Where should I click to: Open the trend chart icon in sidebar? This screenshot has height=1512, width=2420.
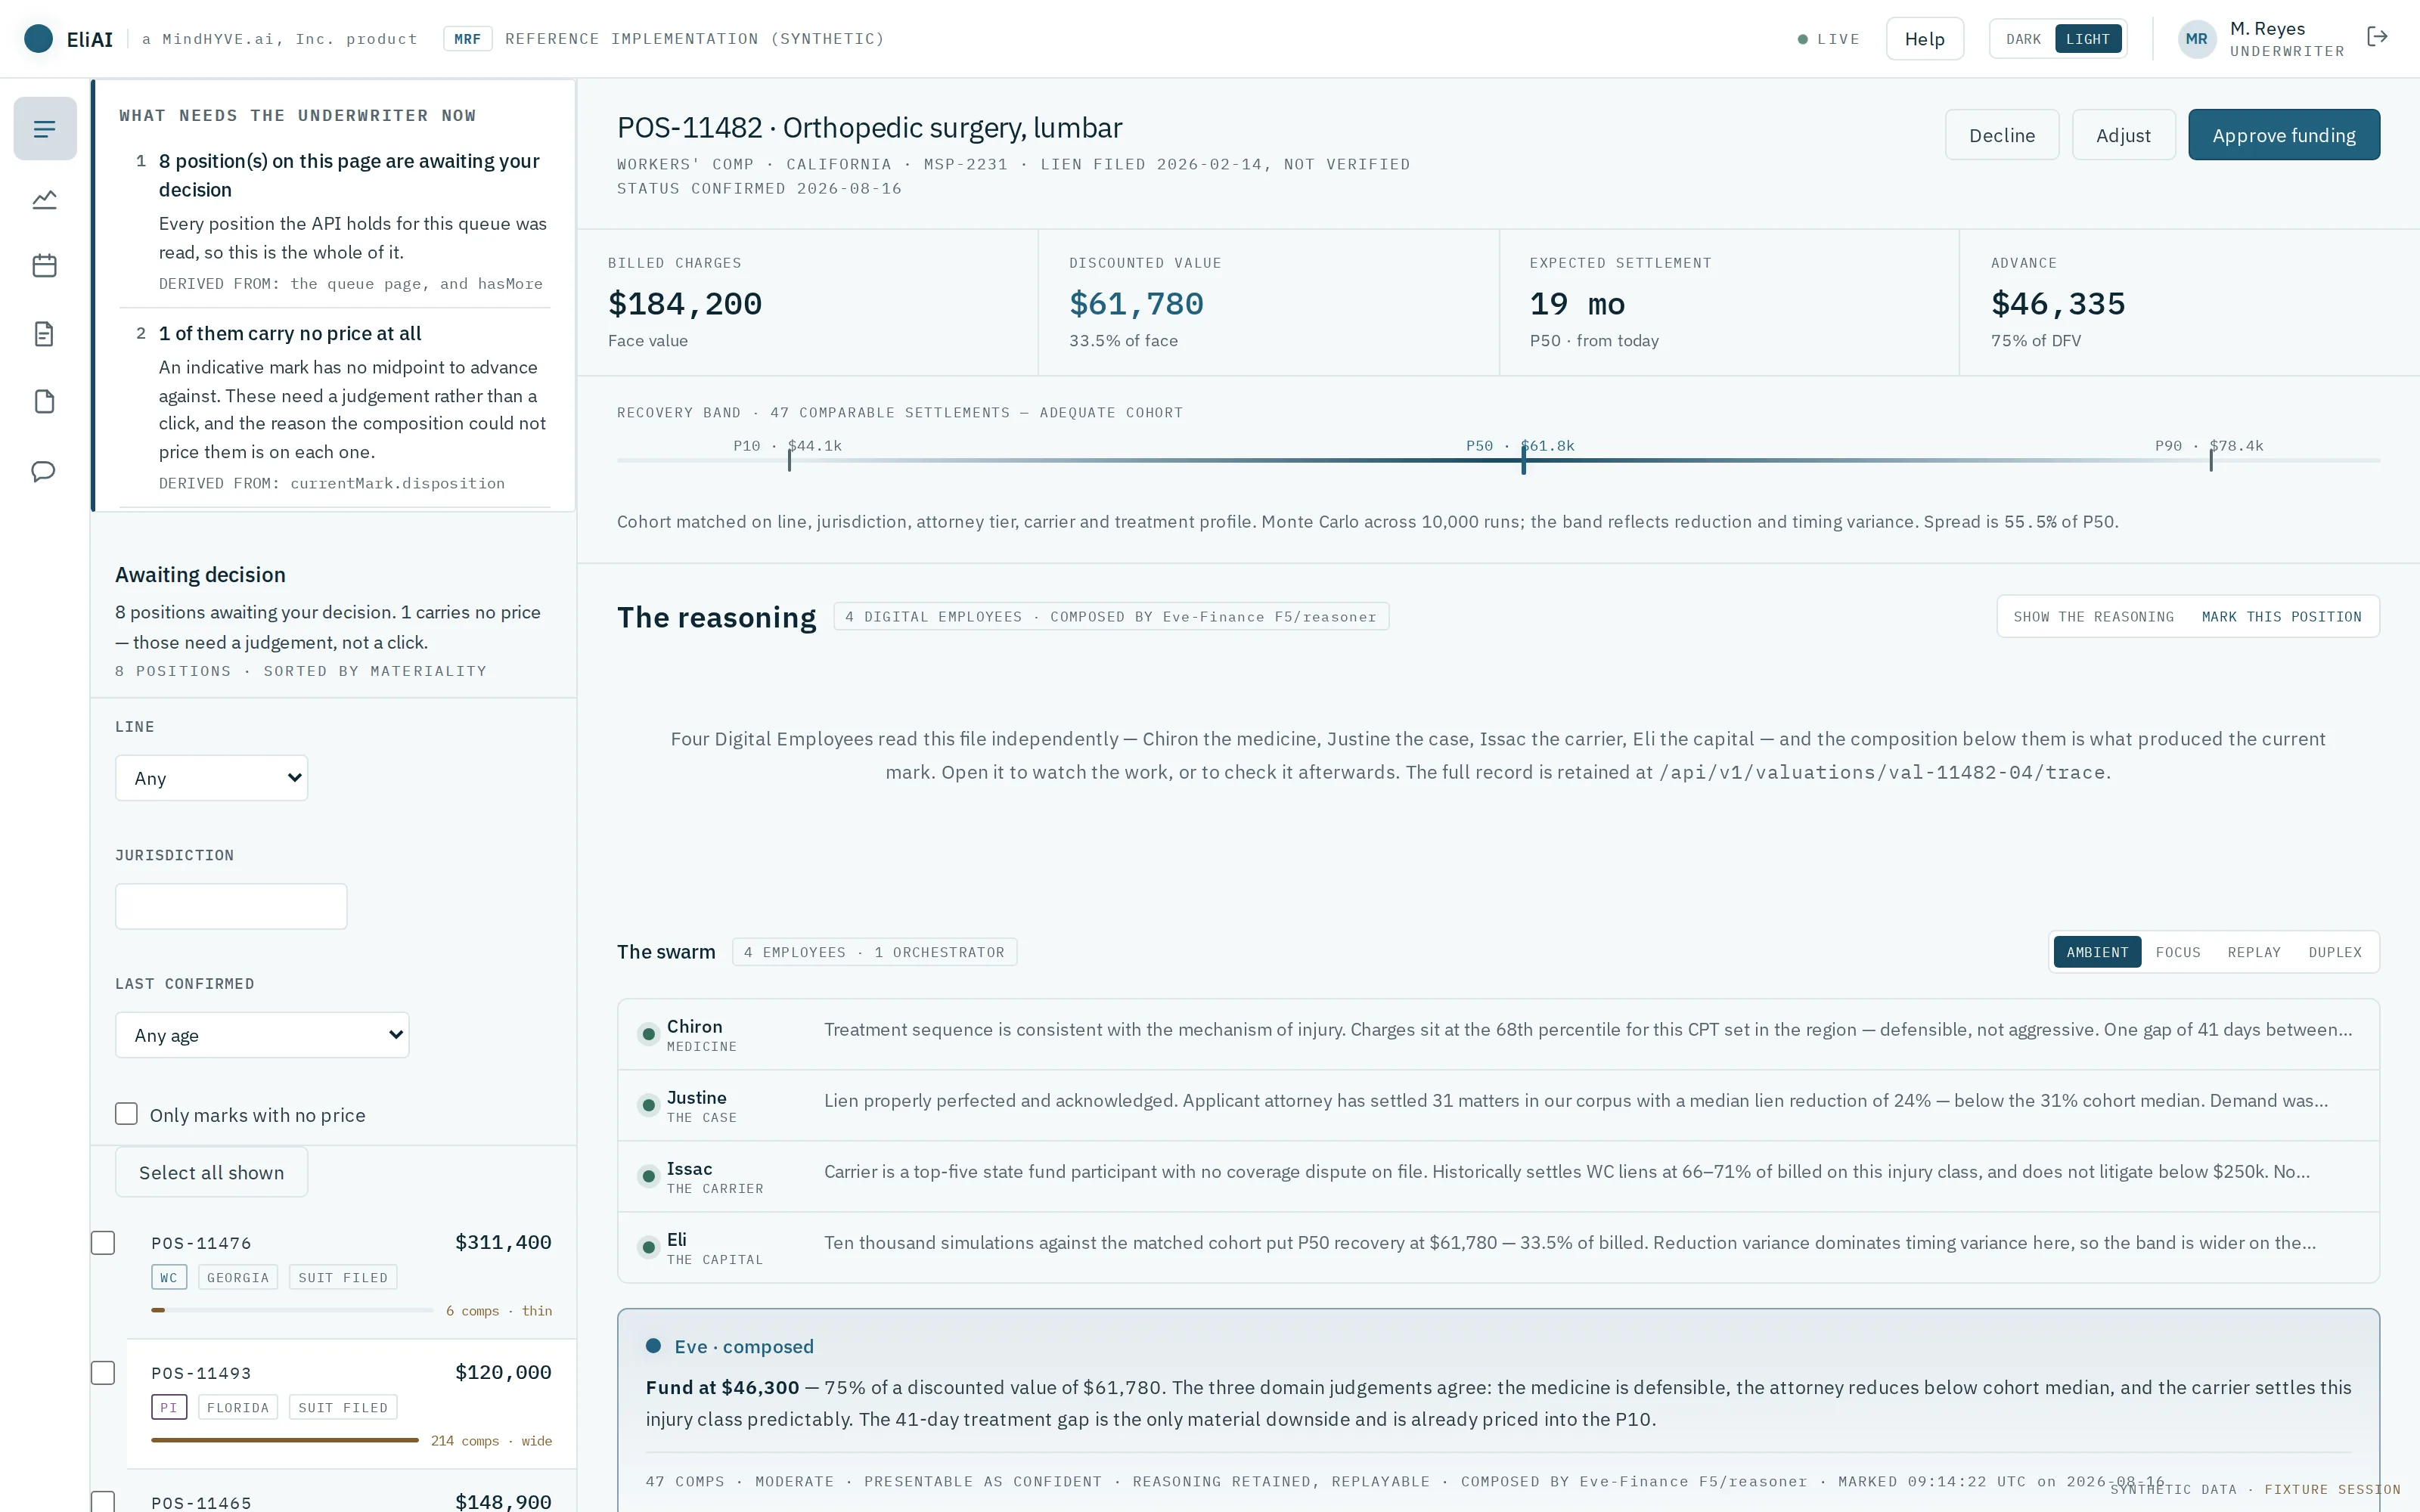pyautogui.click(x=45, y=200)
